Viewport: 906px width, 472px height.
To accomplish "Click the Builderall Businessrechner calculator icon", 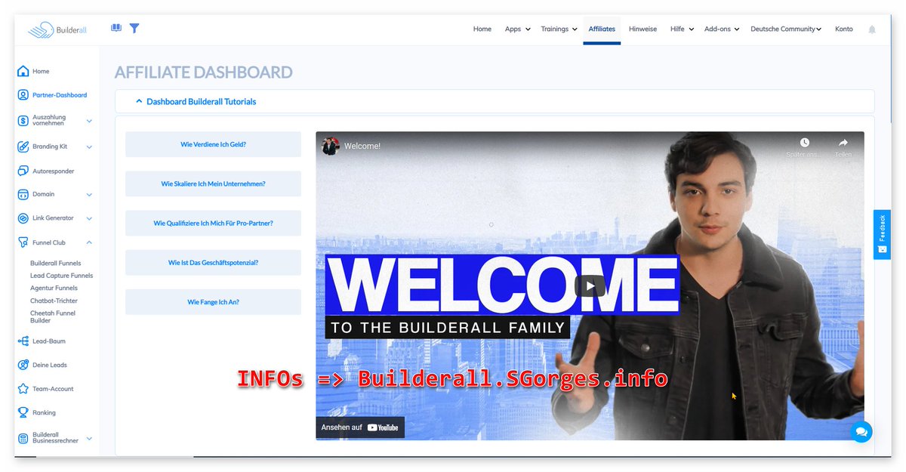I will click(x=23, y=438).
